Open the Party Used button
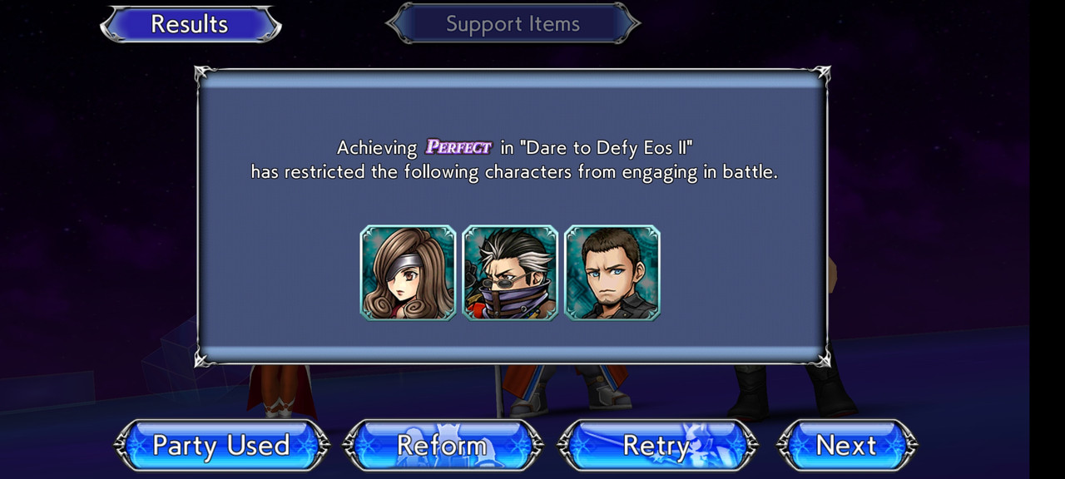This screenshot has height=479, width=1065. (221, 446)
